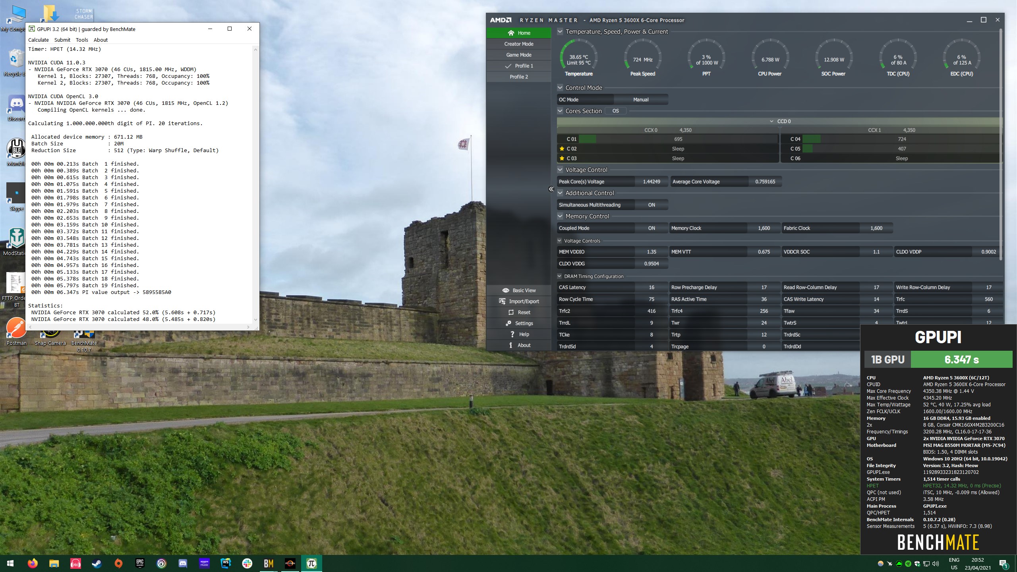Open the Calculate menu in GPUPI
The width and height of the screenshot is (1017, 572).
click(x=39, y=40)
